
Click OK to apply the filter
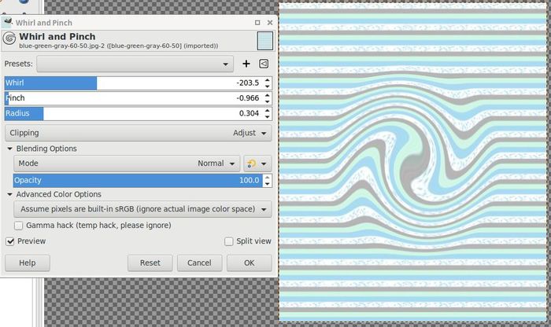point(249,263)
